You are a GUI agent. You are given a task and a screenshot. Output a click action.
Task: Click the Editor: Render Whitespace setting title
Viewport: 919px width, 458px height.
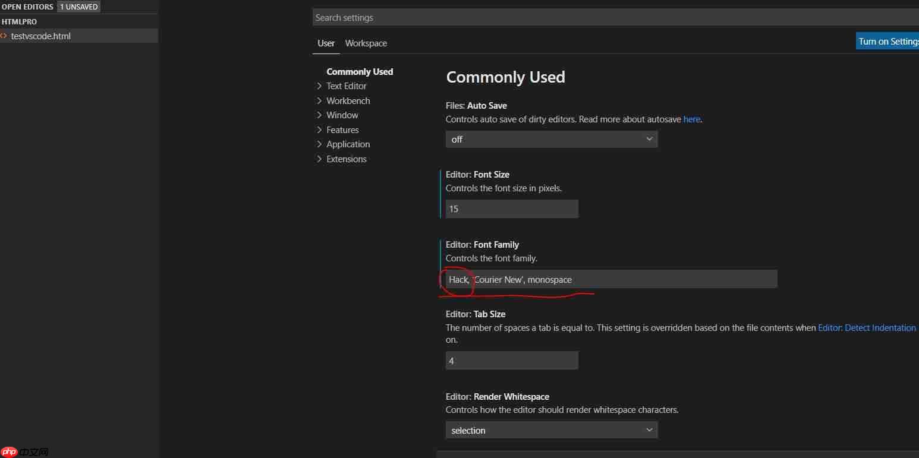tap(498, 397)
